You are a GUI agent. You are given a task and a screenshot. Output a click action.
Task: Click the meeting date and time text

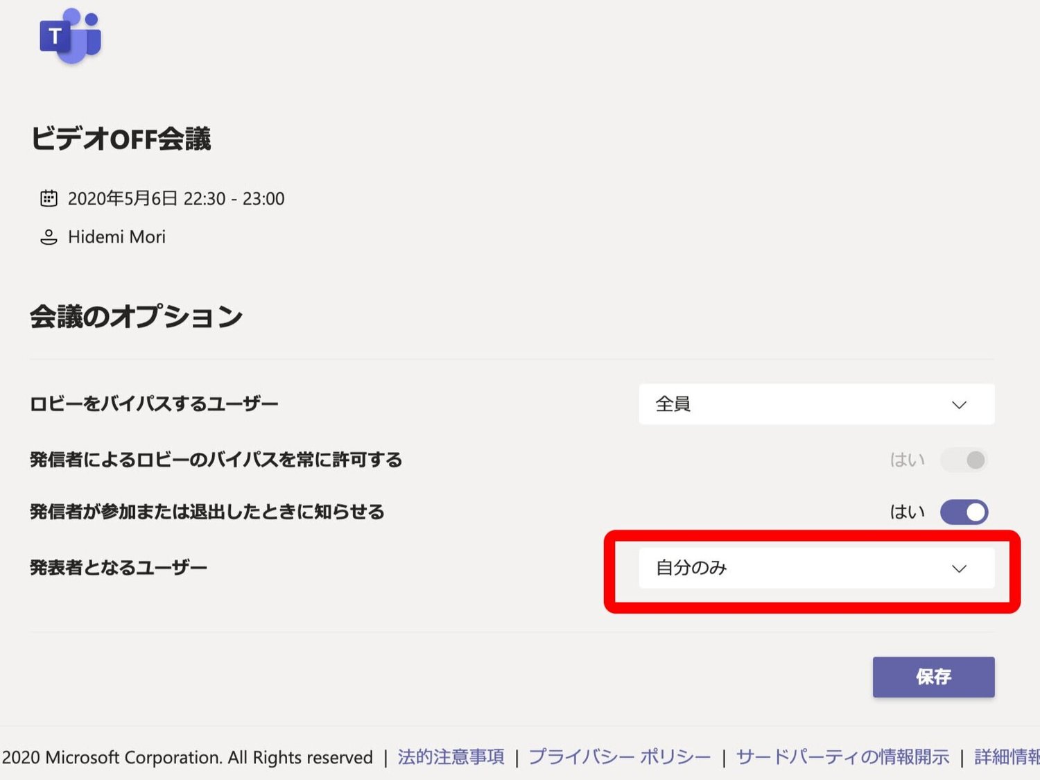(x=176, y=199)
